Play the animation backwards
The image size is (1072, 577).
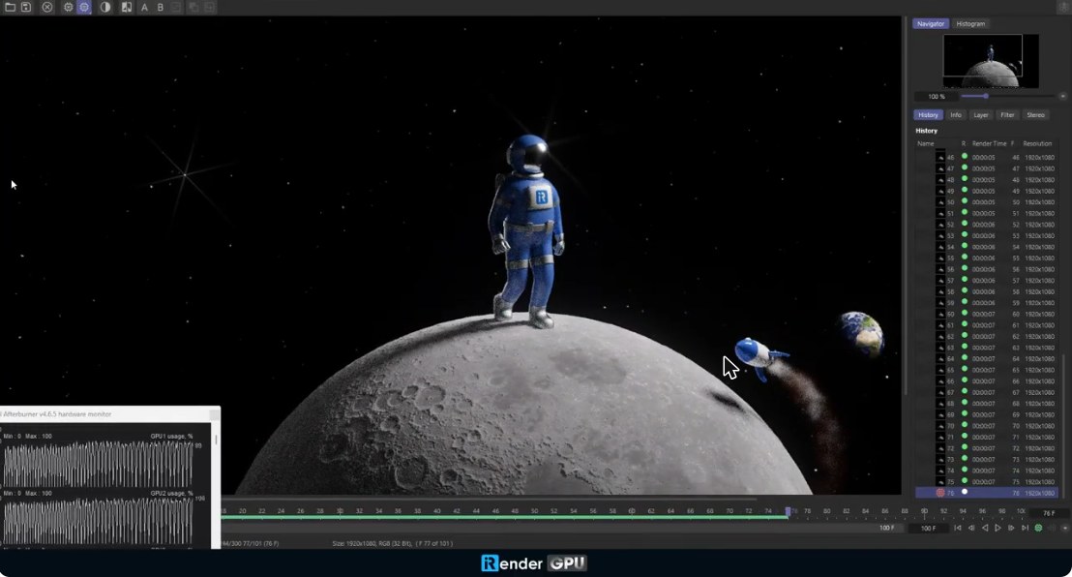[x=985, y=529]
